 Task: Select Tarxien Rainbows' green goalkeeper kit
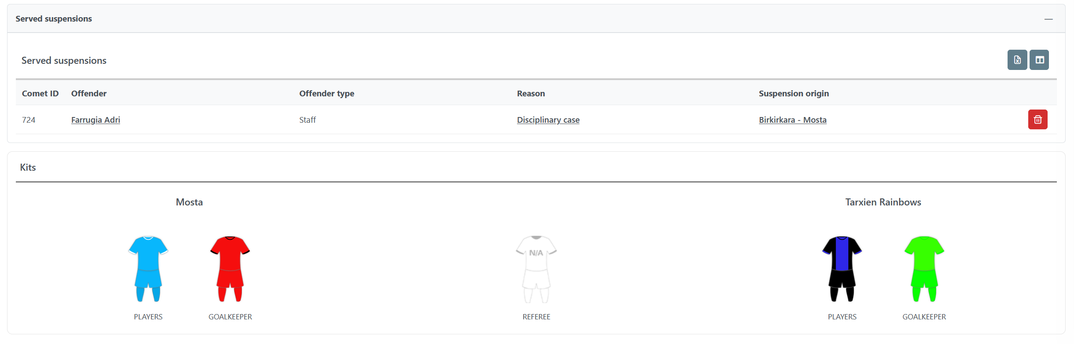point(924,268)
